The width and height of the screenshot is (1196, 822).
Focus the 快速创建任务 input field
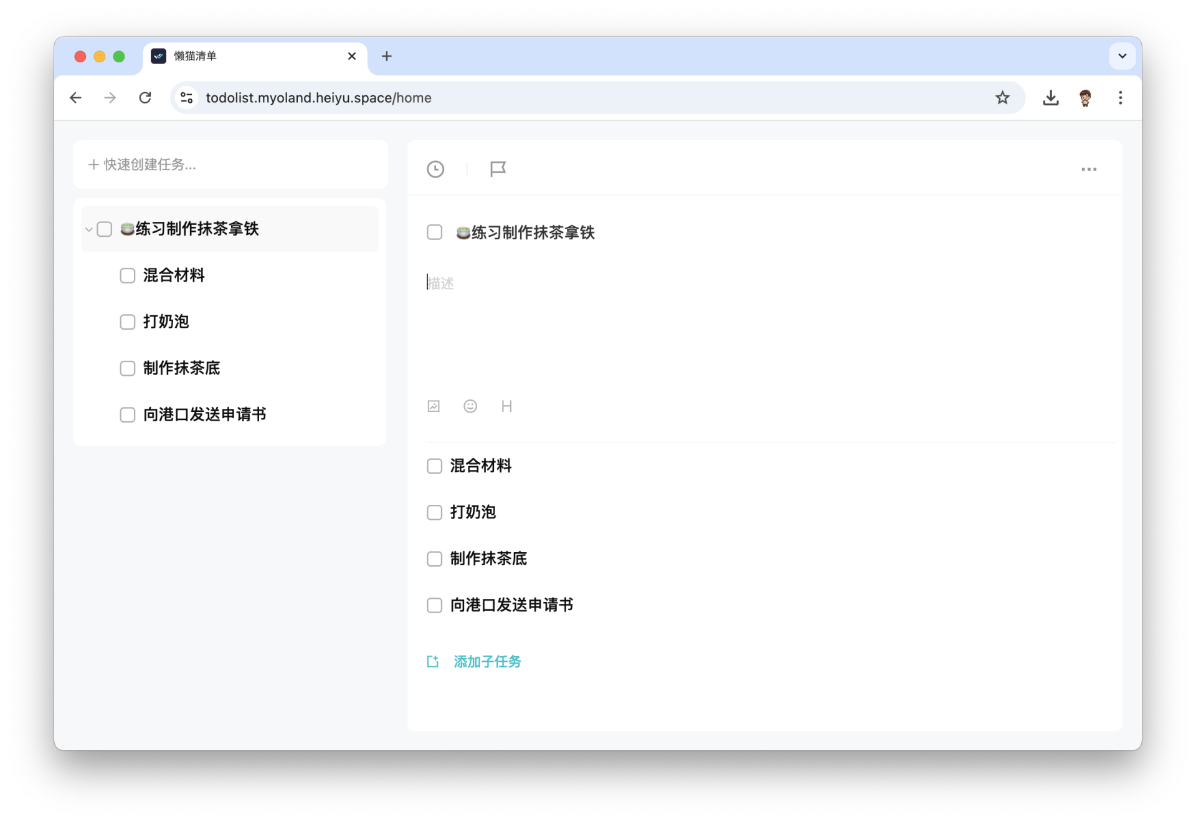230,165
